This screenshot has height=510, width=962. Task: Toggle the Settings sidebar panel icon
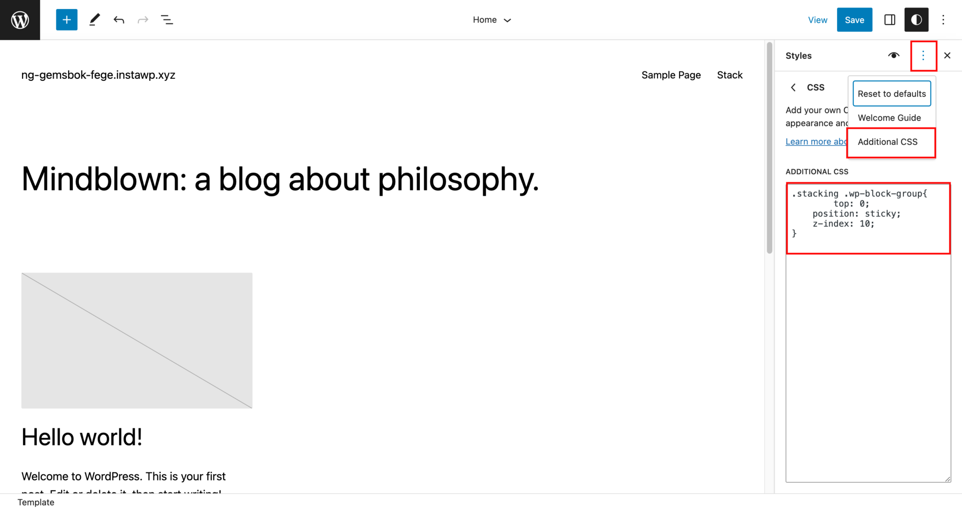(x=890, y=20)
